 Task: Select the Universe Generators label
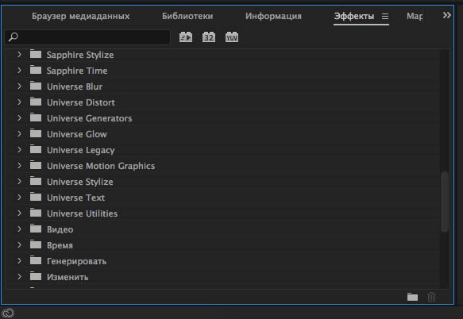(90, 118)
